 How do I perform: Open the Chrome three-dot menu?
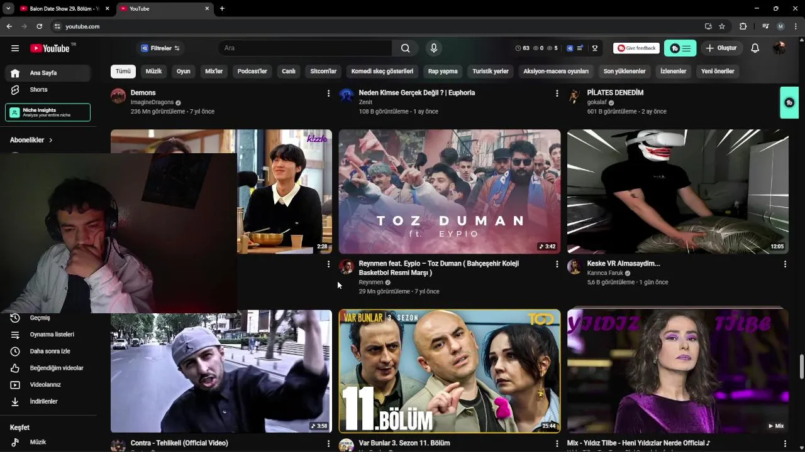click(796, 26)
